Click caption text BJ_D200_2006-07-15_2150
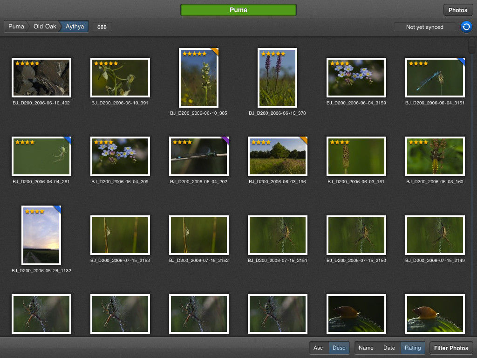 click(x=356, y=260)
